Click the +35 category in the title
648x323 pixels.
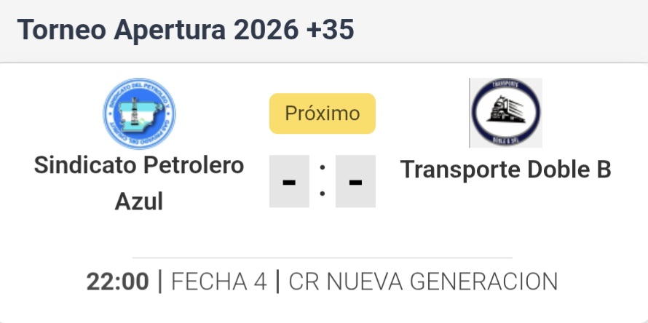330,30
